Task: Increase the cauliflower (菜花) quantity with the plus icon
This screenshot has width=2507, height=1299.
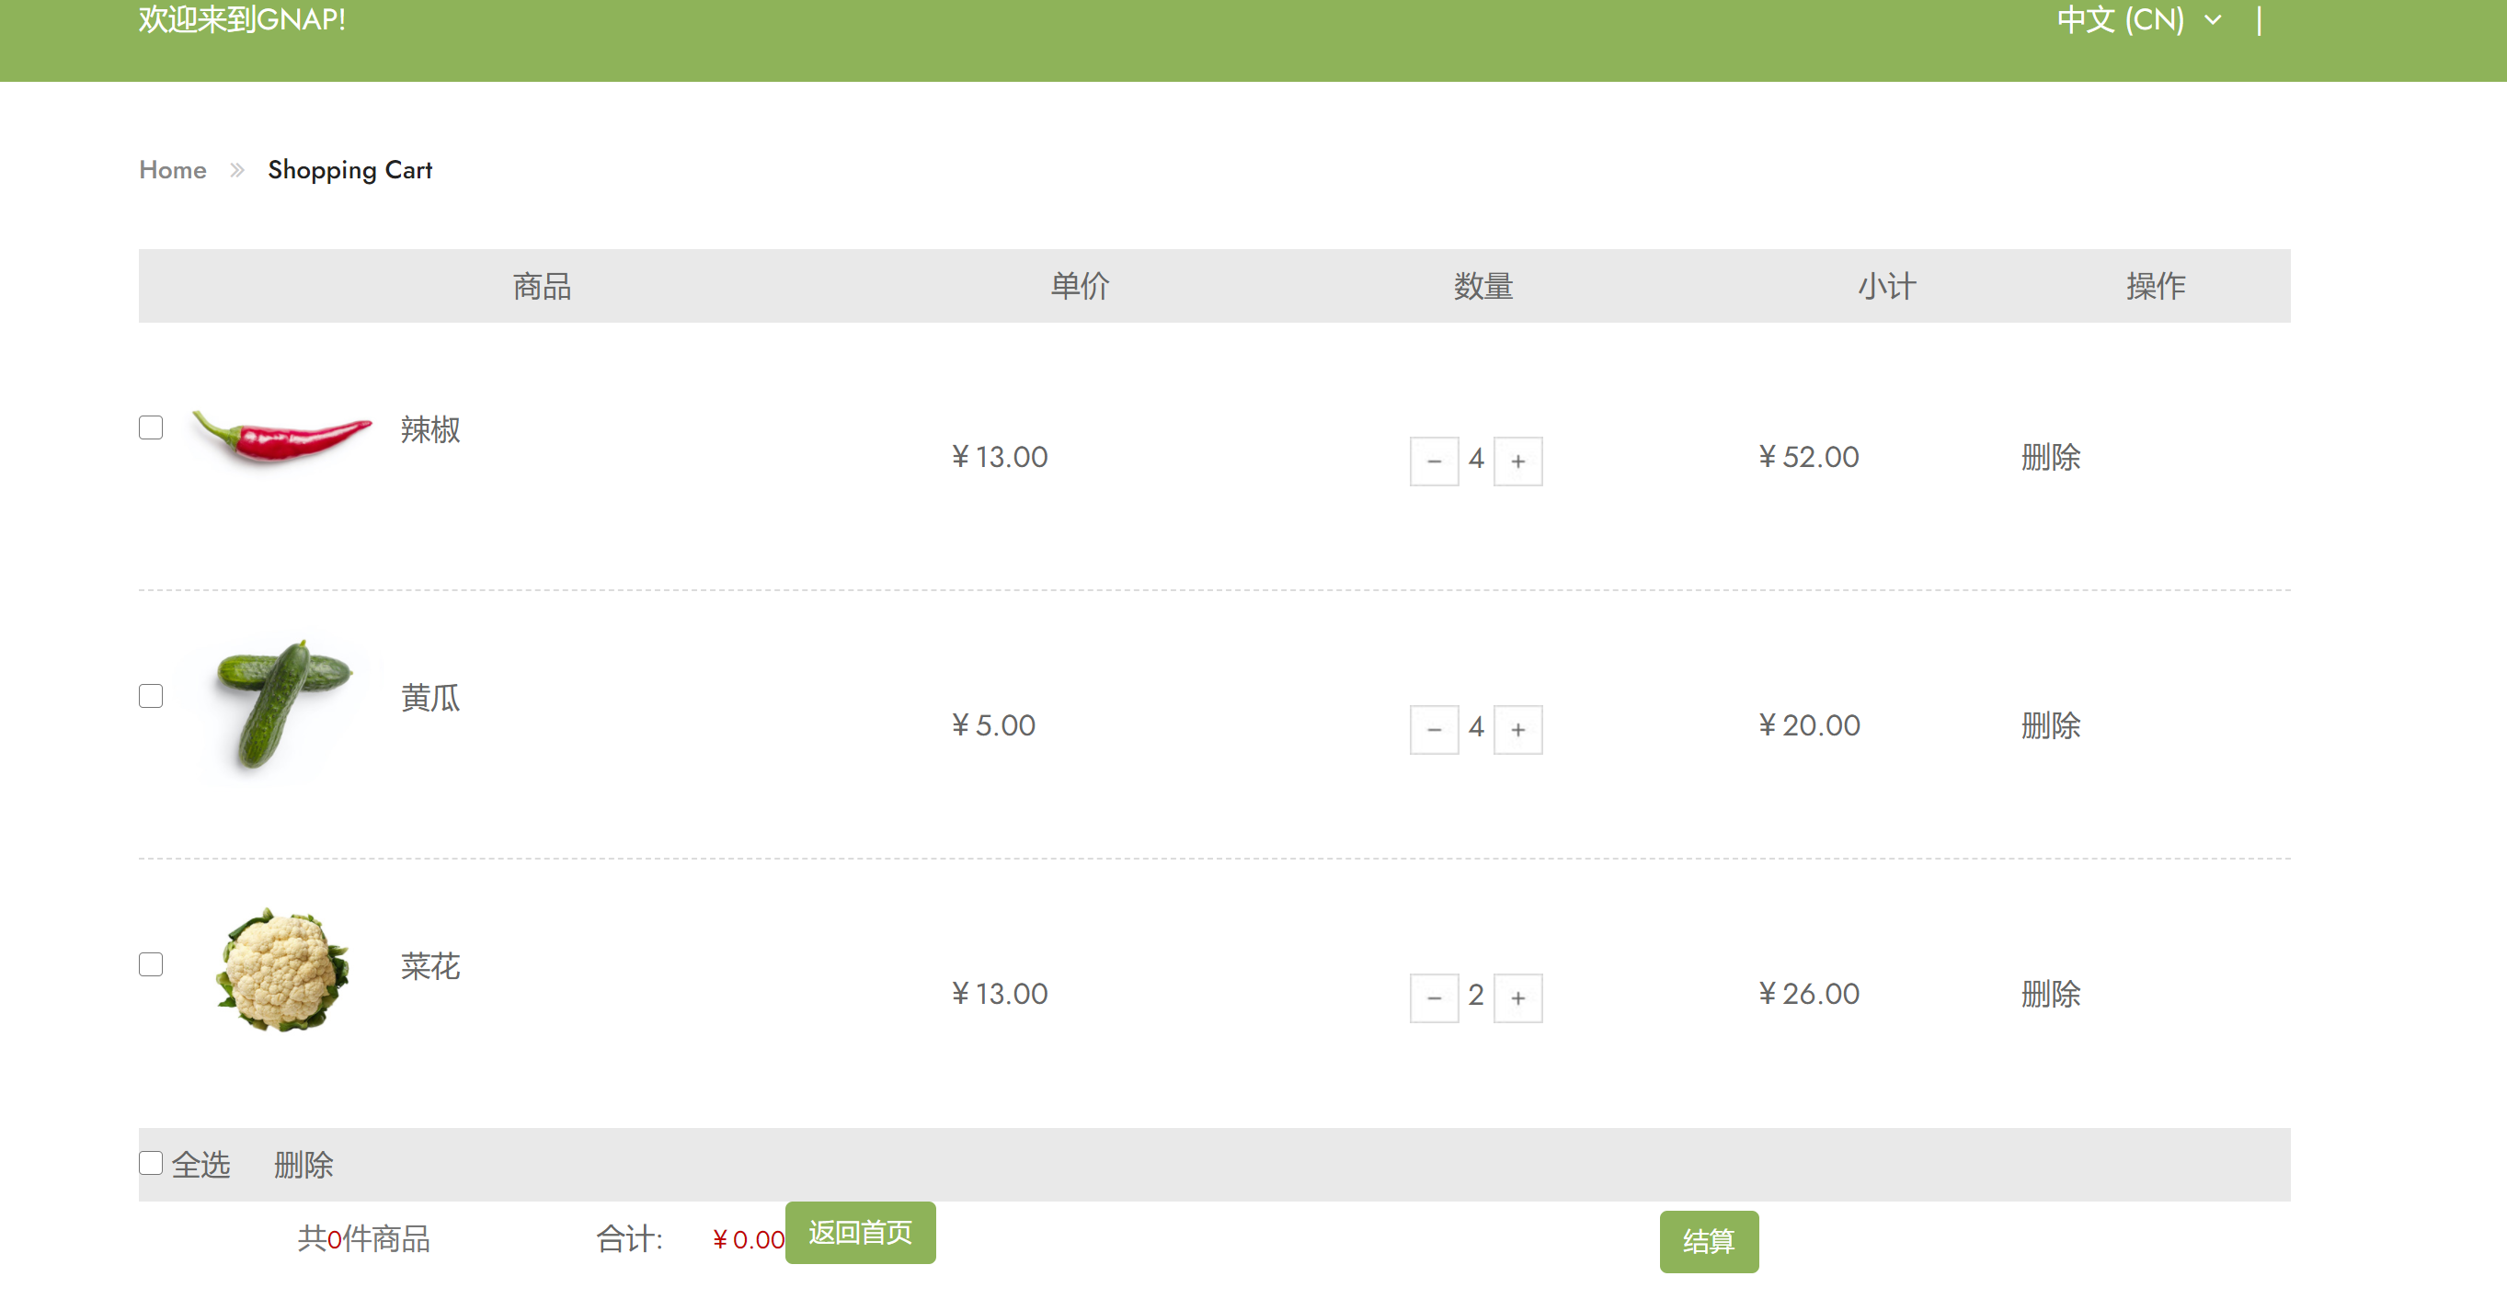Action: [x=1517, y=998]
